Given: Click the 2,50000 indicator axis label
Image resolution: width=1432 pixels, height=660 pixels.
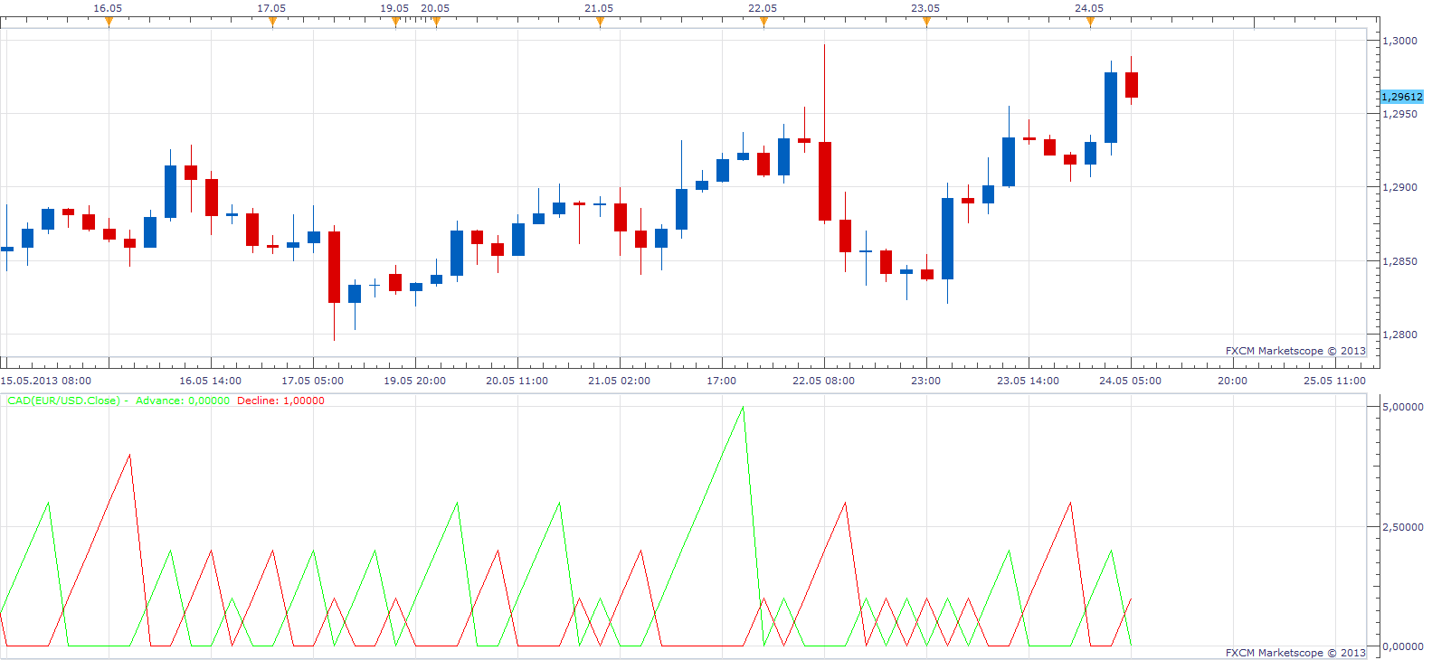Looking at the screenshot, I should pyautogui.click(x=1403, y=527).
